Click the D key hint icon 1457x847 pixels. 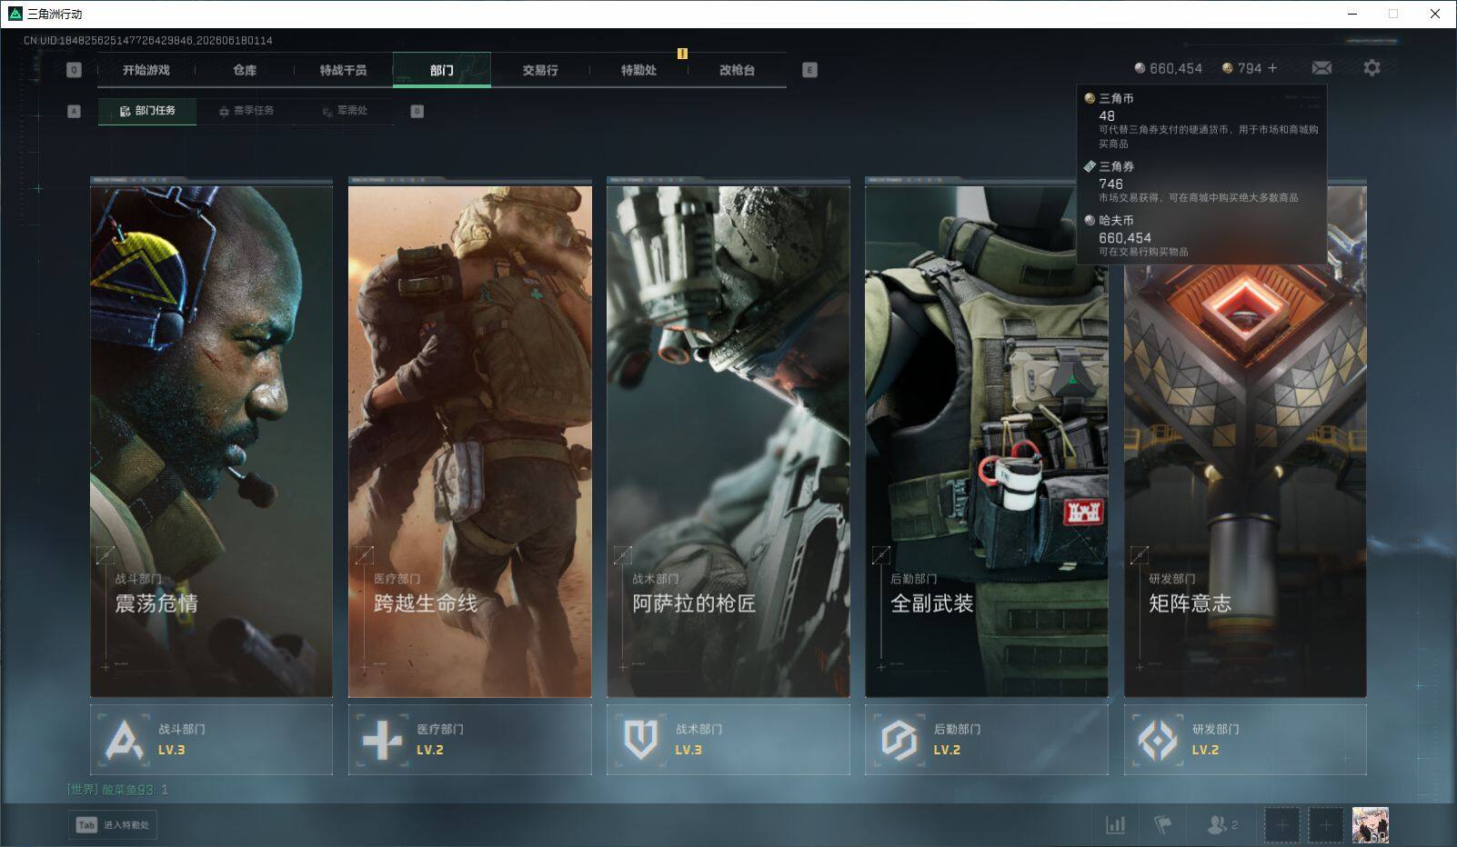click(x=417, y=111)
